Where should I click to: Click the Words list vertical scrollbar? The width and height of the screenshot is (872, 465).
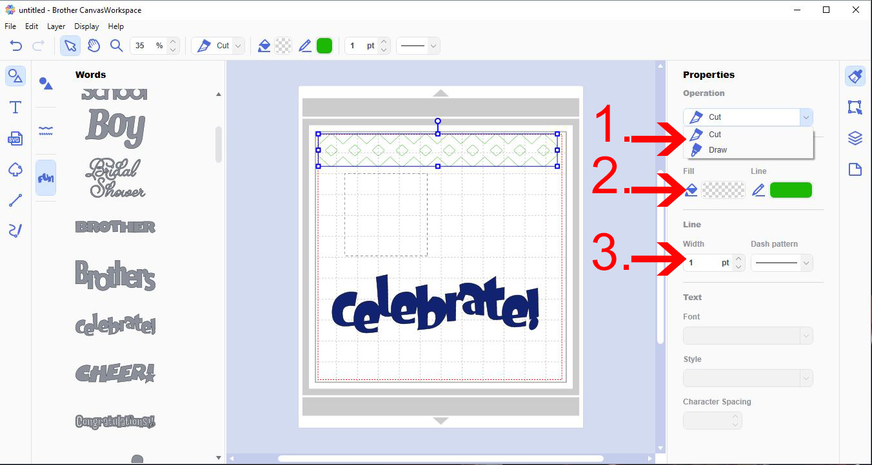click(x=219, y=145)
